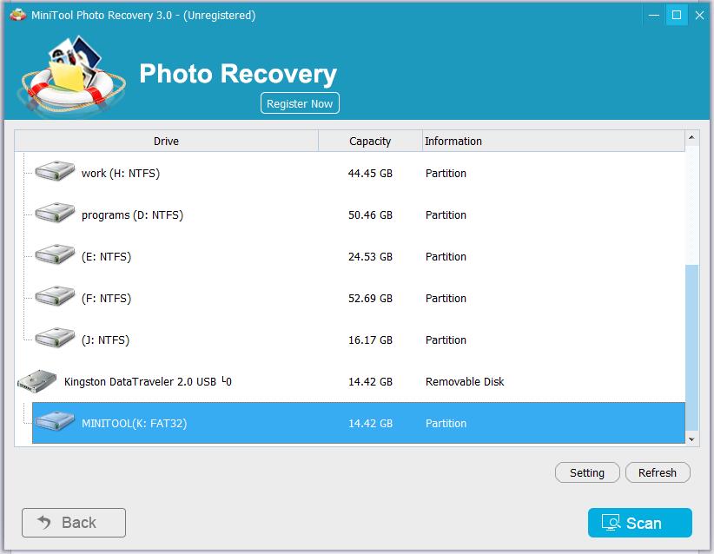This screenshot has width=714, height=554.
Task: Sort by the Drive column header
Action: [166, 142]
